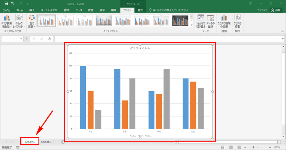Click the 68% zoom level
The width and height of the screenshot is (286, 150).
point(277,147)
